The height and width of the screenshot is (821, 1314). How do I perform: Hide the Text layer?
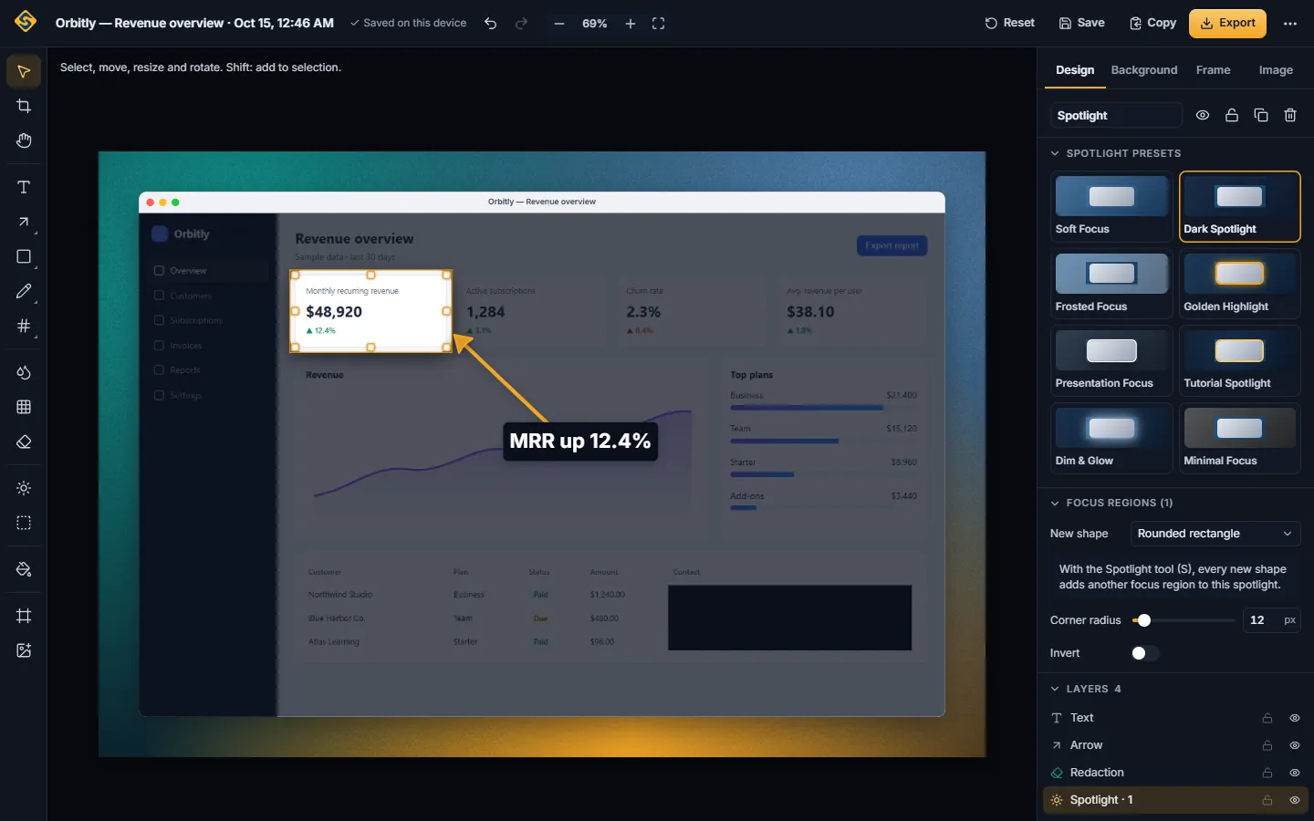click(1294, 718)
